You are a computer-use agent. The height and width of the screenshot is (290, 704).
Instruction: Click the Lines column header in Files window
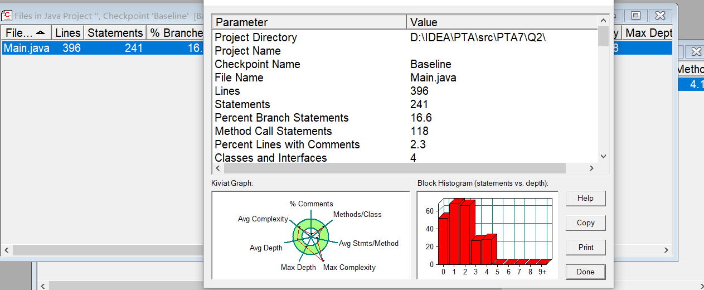[x=68, y=33]
